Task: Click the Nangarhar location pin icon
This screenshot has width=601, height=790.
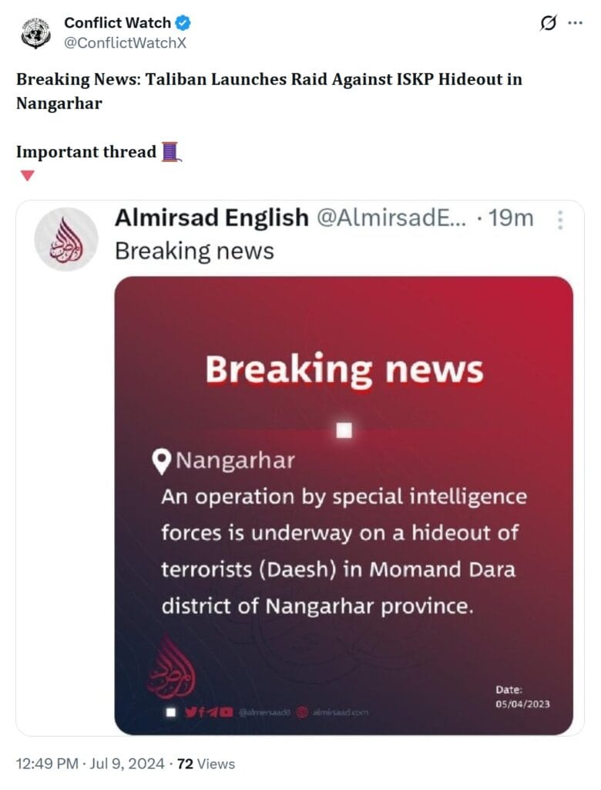Action: click(162, 462)
